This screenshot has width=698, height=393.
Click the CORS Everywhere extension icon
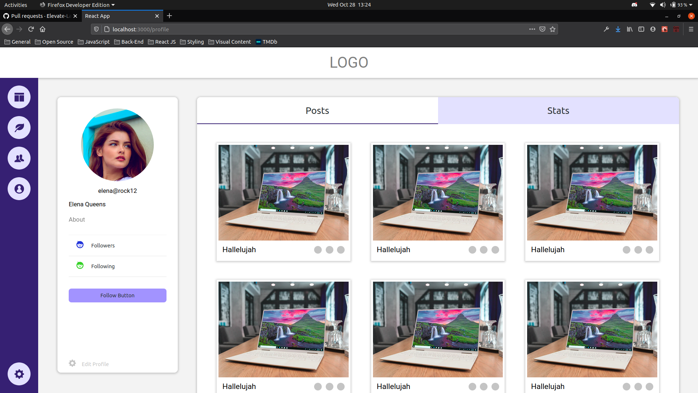point(677,29)
